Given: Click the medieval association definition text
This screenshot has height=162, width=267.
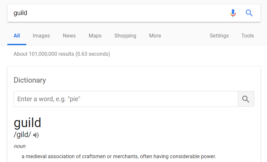Looking at the screenshot, I should click(119, 157).
